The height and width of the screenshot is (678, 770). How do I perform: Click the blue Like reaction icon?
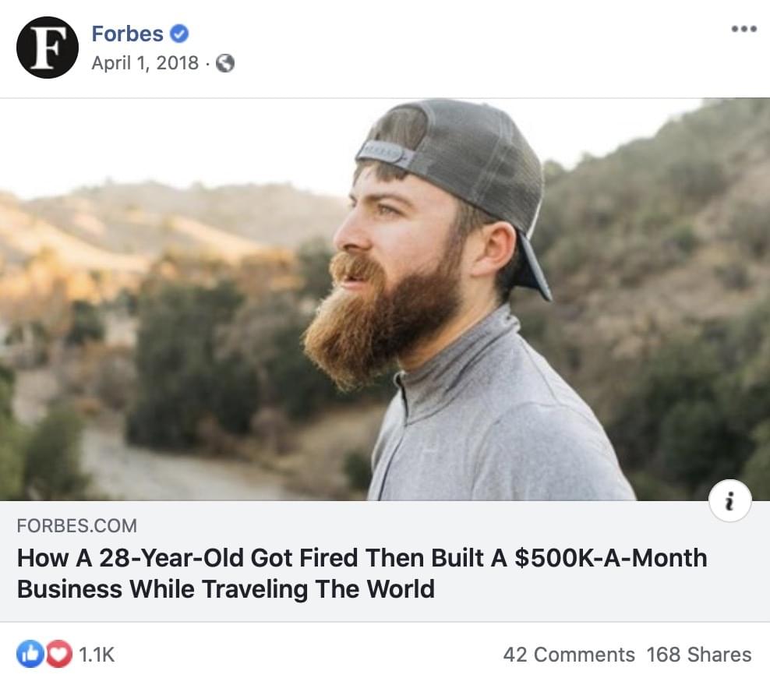click(30, 654)
